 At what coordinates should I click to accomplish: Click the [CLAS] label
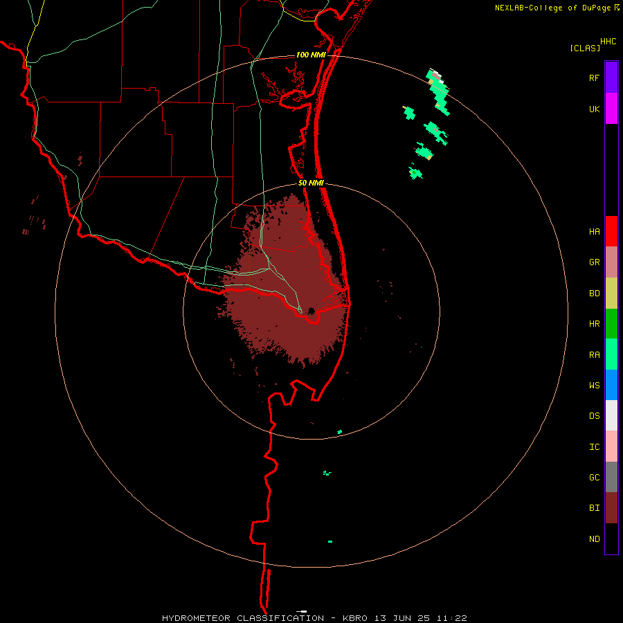pyautogui.click(x=585, y=48)
